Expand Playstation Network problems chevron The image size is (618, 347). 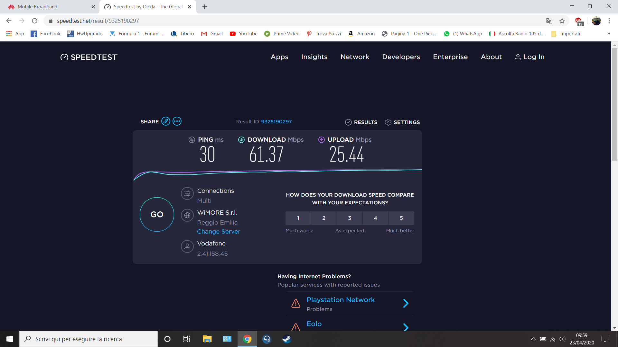click(x=406, y=303)
